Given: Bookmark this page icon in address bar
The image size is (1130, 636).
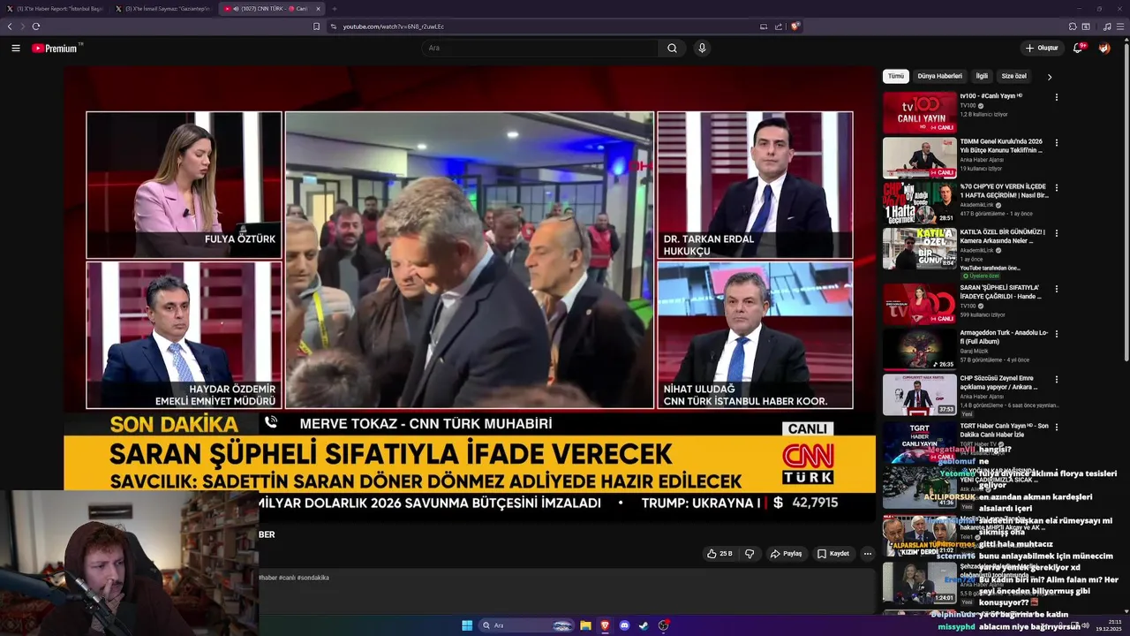Looking at the screenshot, I should coord(316,26).
